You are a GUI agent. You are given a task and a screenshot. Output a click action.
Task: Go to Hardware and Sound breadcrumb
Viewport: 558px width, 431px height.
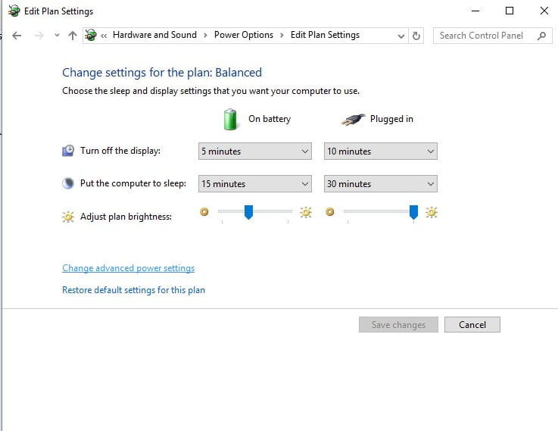click(154, 35)
